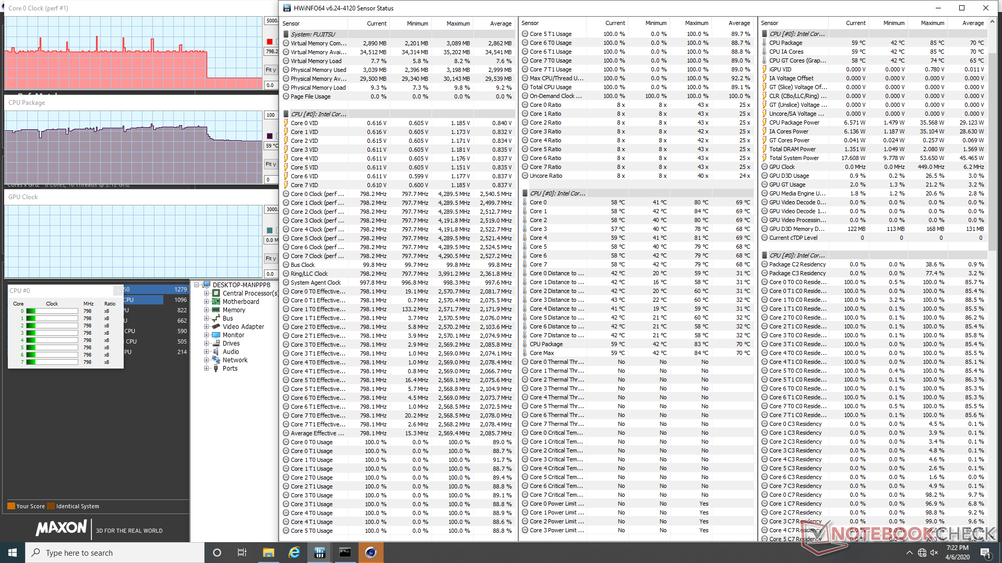This screenshot has width=1002, height=563.
Task: Click the maximum value field of GPU Clock graph
Action: (x=272, y=210)
